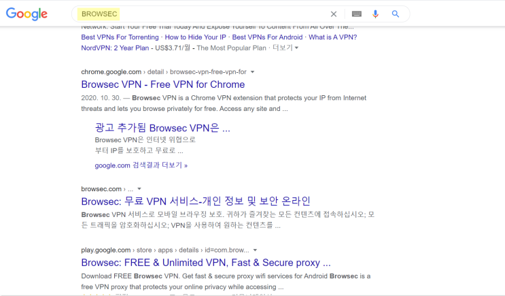Open dropdown arrow next to chrome.google.com URL
Screen dimensions: 505x296
pos(253,72)
